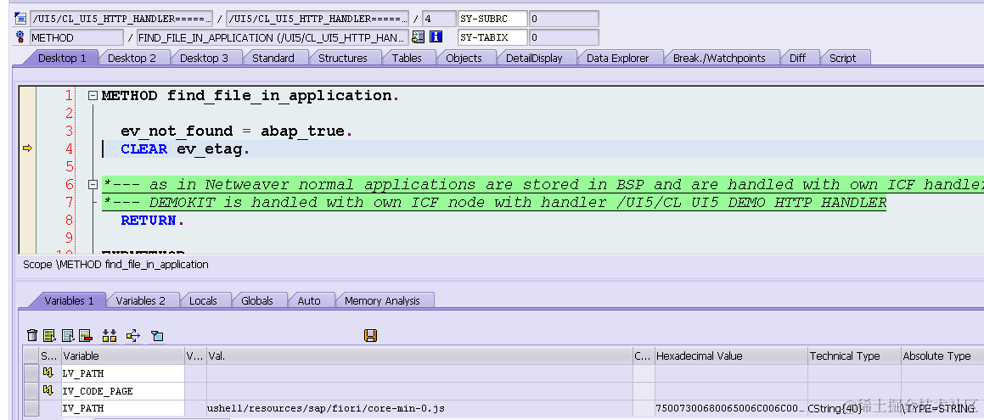The image size is (984, 420).
Task: Click the icon with two downward arrows over boxes
Action: pos(110,336)
